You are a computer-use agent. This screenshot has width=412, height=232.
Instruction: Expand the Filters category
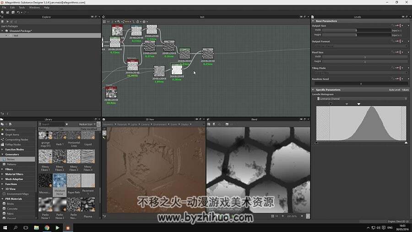(x=2, y=169)
